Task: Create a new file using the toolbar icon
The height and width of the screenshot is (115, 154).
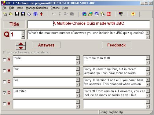Action: coord(5,14)
